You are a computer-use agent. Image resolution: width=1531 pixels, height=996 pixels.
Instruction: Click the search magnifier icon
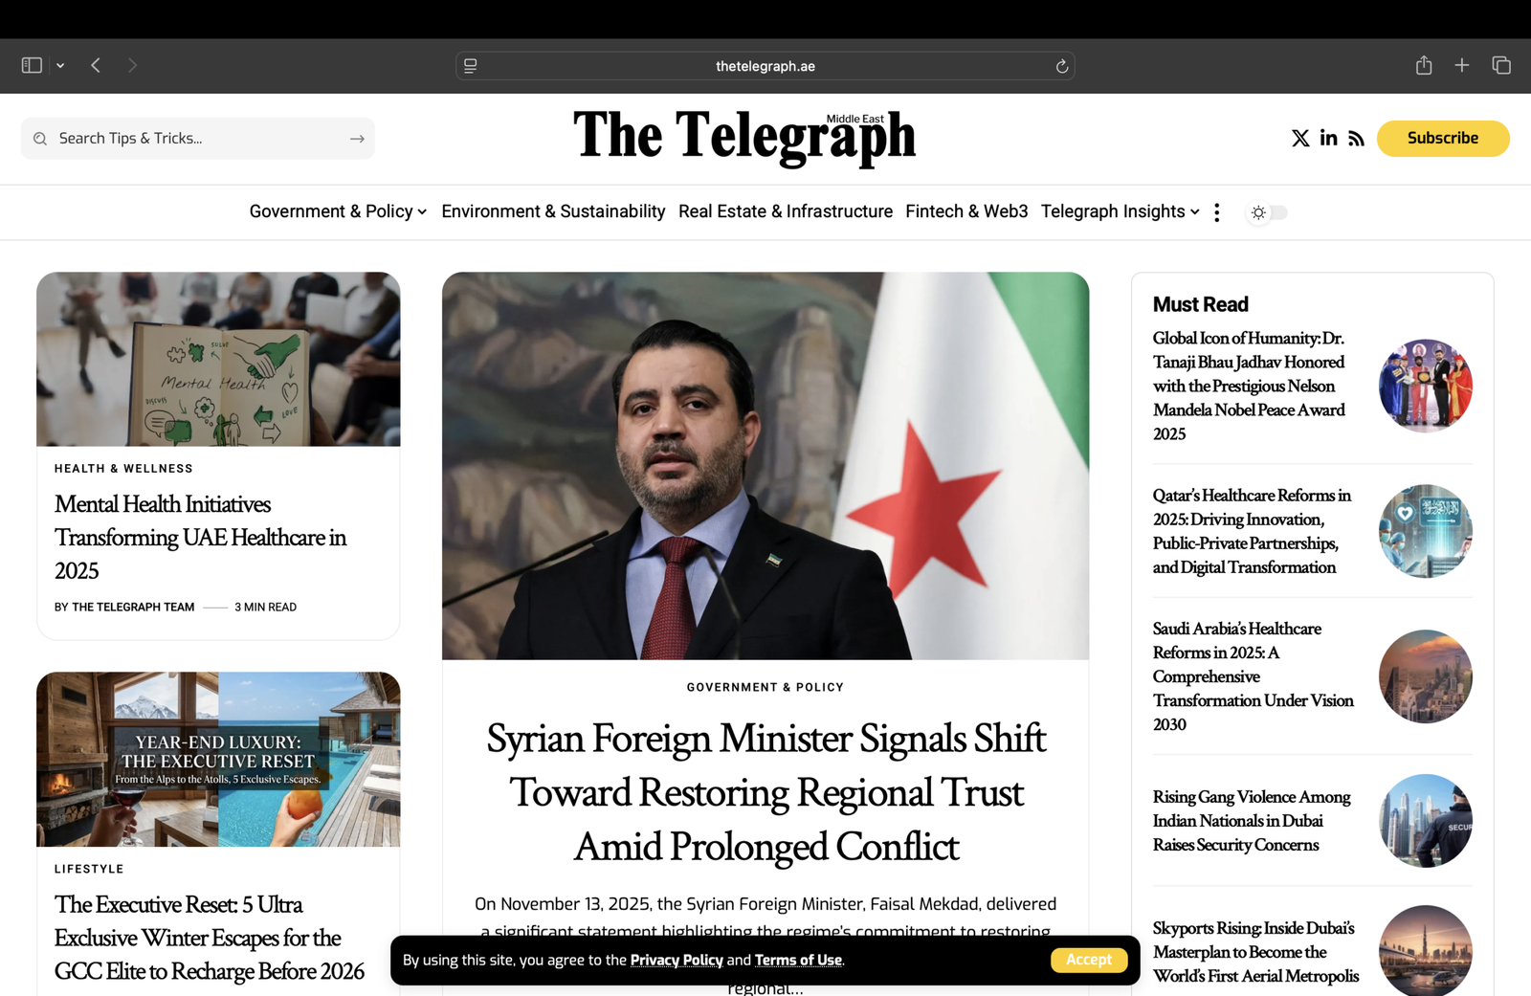pos(39,138)
